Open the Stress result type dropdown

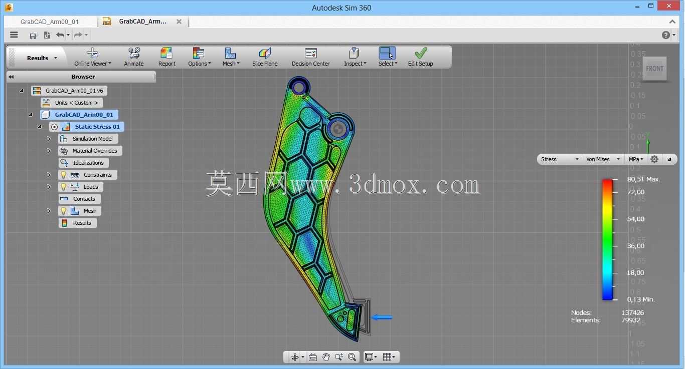tap(560, 159)
